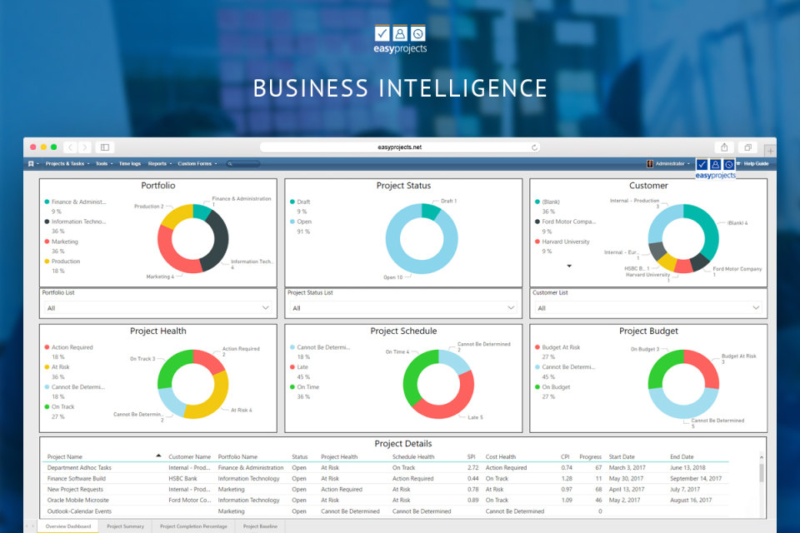Switch to Project Baseline tab
Viewport: 800px width, 533px height.
click(x=260, y=526)
